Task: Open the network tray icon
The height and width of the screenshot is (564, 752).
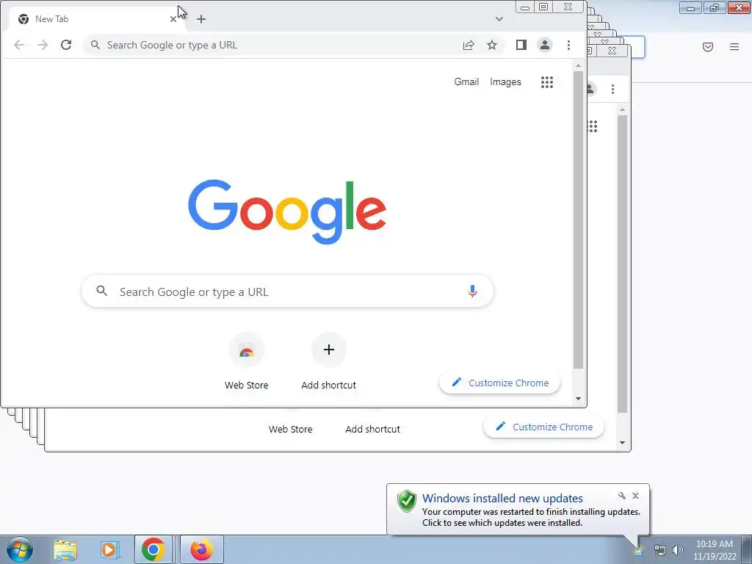Action: tap(660, 551)
